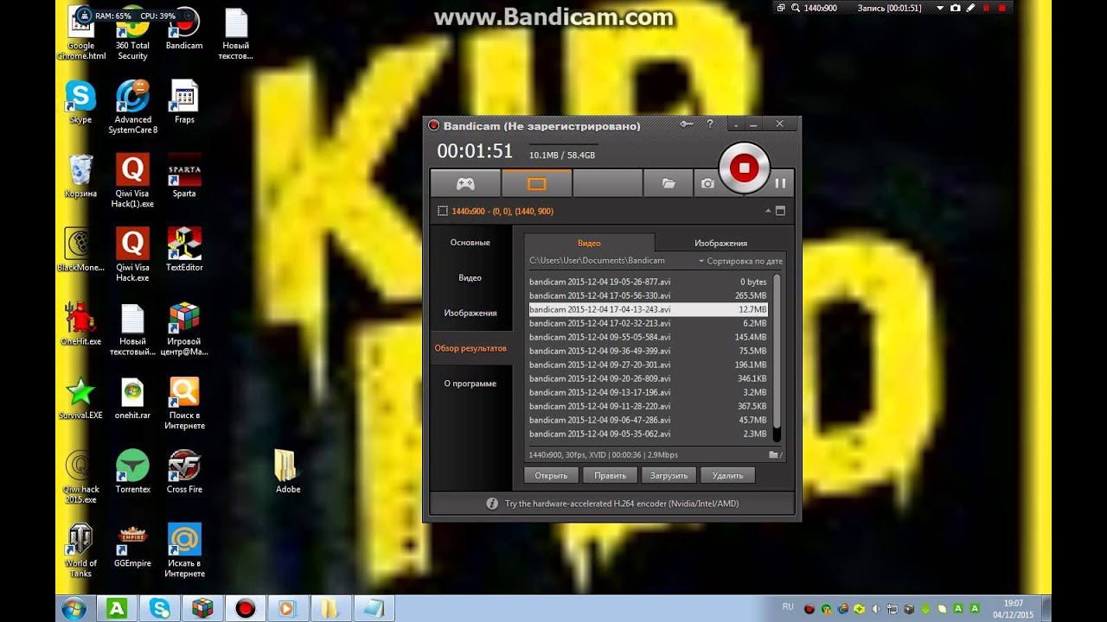
Task: Open Видео settings in sidebar
Action: tap(470, 278)
